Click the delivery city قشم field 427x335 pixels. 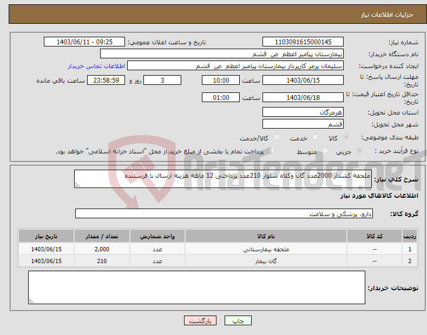303,124
